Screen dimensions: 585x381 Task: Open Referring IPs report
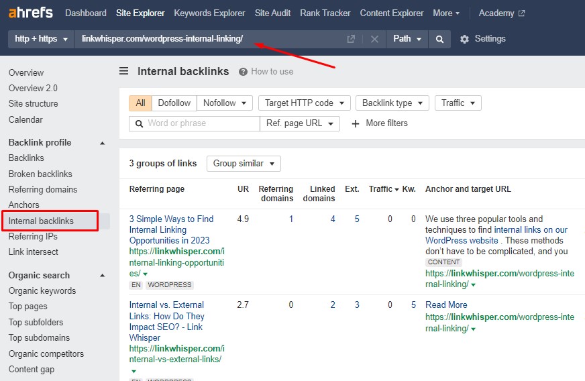tap(33, 237)
